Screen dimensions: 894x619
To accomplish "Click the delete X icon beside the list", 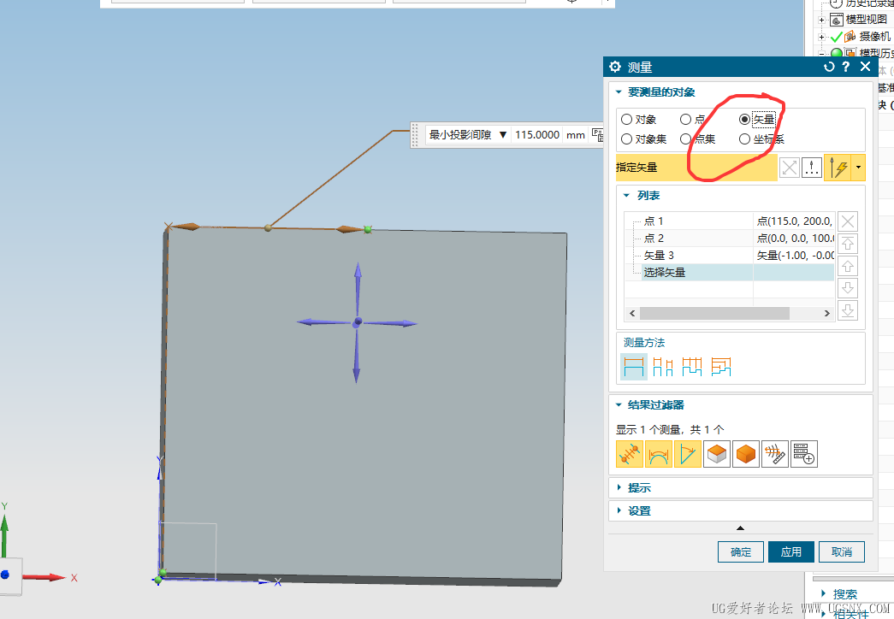I will pyautogui.click(x=848, y=221).
